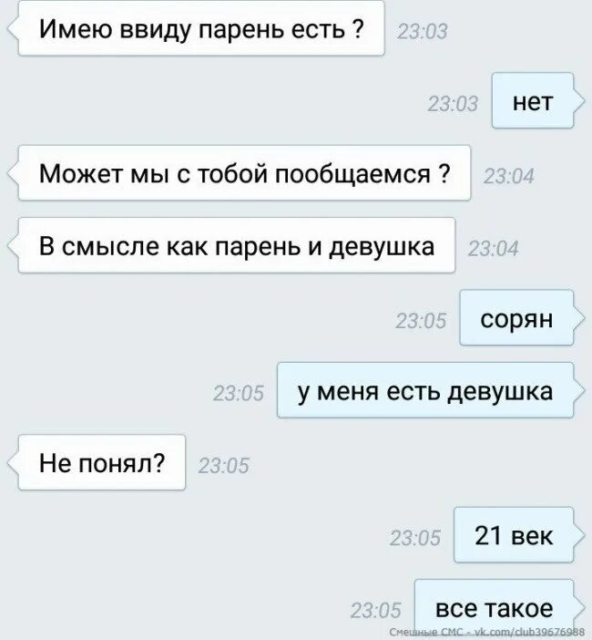Tap the 23:05 timestamp next to 'Не понял?'

223,466
